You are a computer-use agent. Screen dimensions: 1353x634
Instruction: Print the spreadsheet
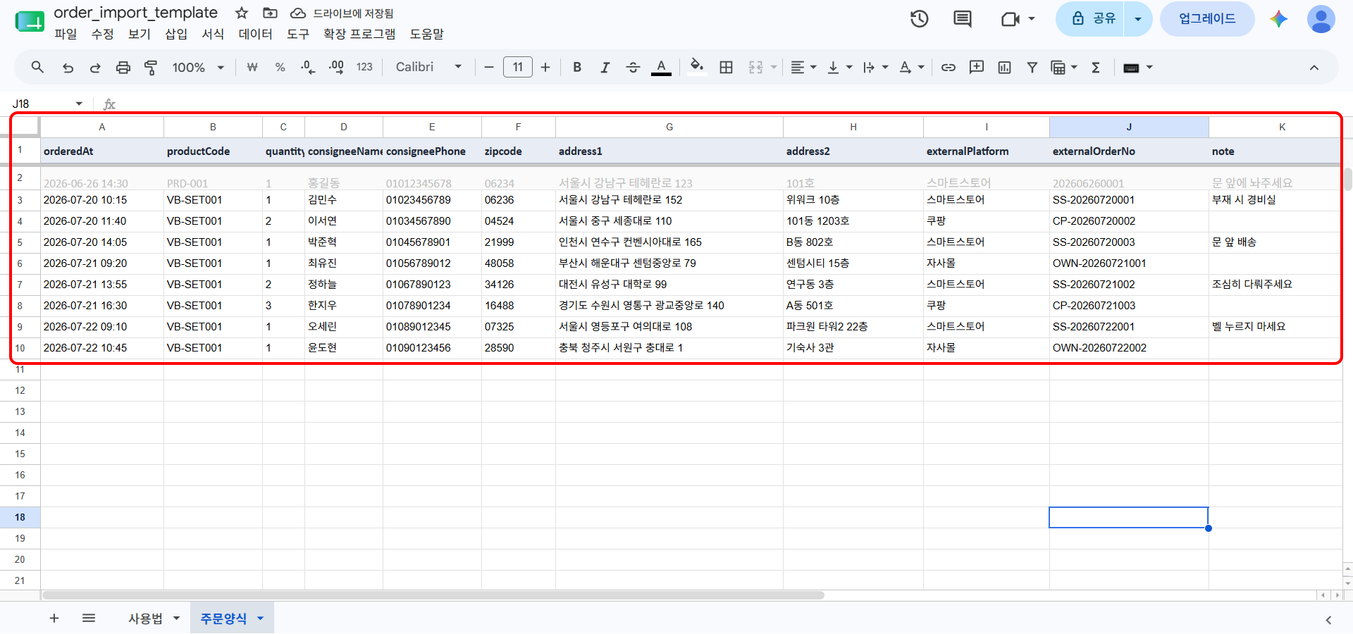(x=123, y=68)
